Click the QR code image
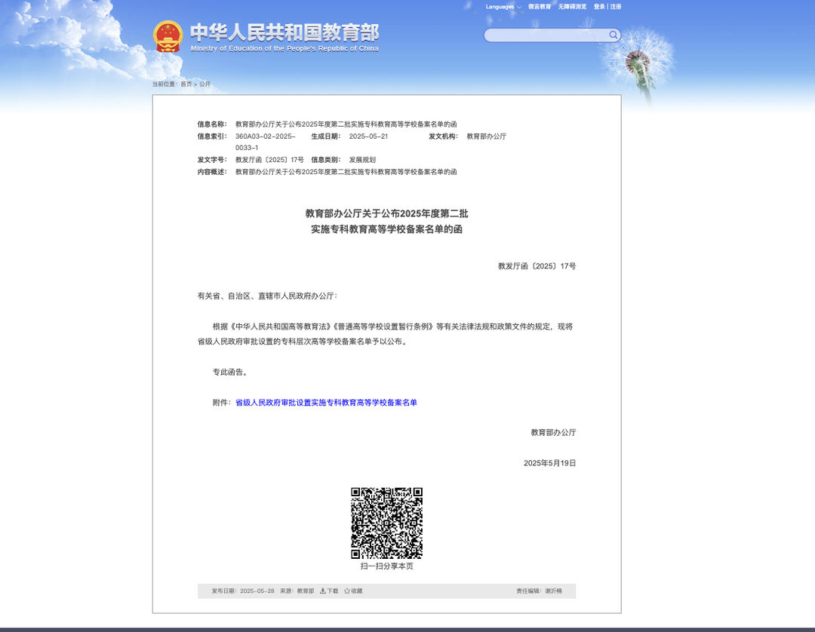Image resolution: width=815 pixels, height=632 pixels. click(x=386, y=523)
